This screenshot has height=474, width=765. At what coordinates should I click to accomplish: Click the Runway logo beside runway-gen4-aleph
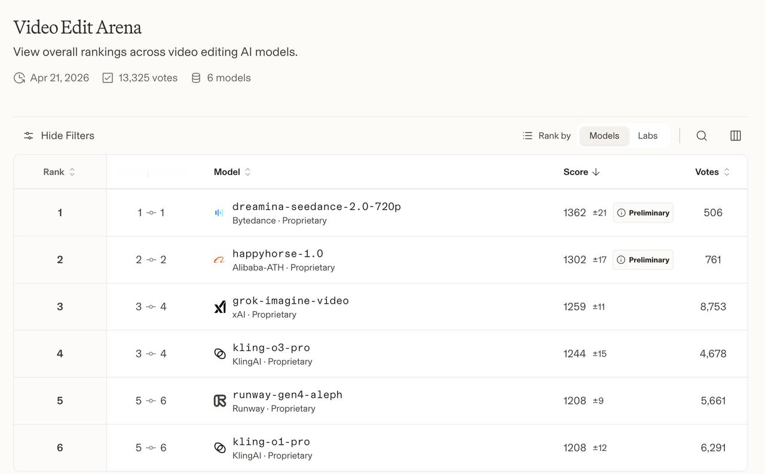pyautogui.click(x=220, y=401)
